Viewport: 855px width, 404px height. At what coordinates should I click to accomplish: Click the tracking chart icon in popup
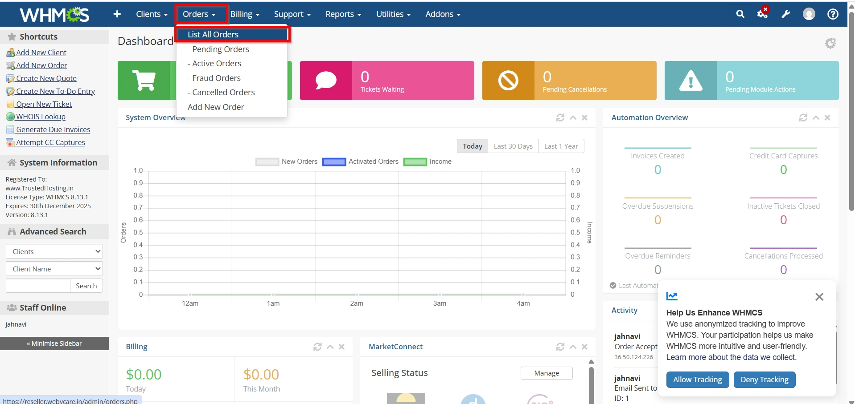coord(672,296)
